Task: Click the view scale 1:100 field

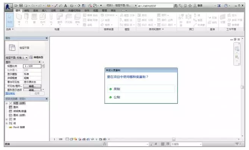Action: pyautogui.click(x=32, y=66)
